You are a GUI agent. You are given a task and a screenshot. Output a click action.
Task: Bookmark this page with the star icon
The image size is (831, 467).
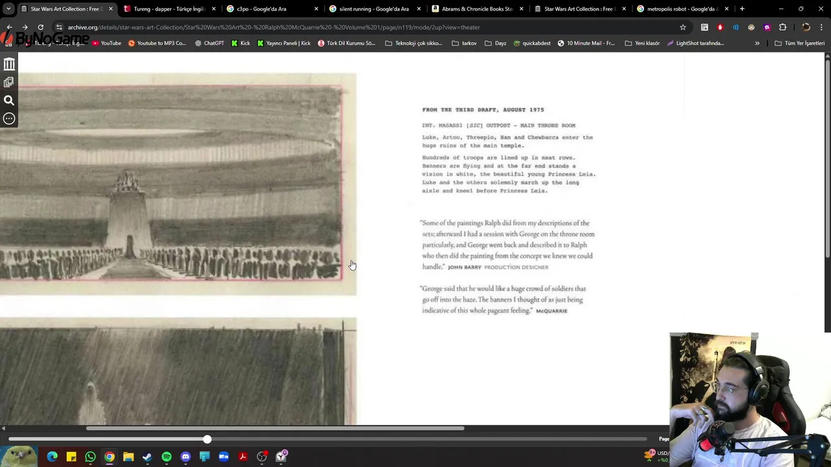click(683, 27)
